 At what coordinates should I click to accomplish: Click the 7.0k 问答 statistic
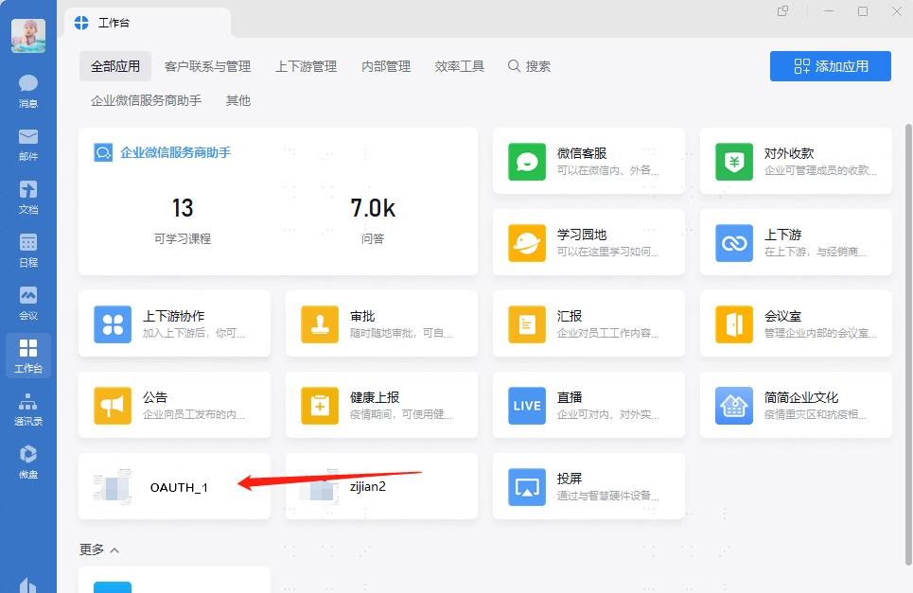pos(373,220)
